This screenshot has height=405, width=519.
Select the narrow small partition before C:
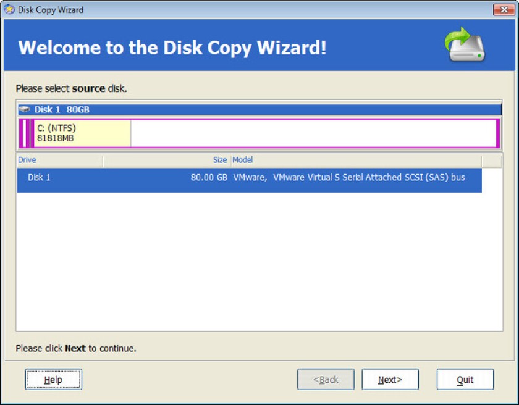(x=25, y=133)
